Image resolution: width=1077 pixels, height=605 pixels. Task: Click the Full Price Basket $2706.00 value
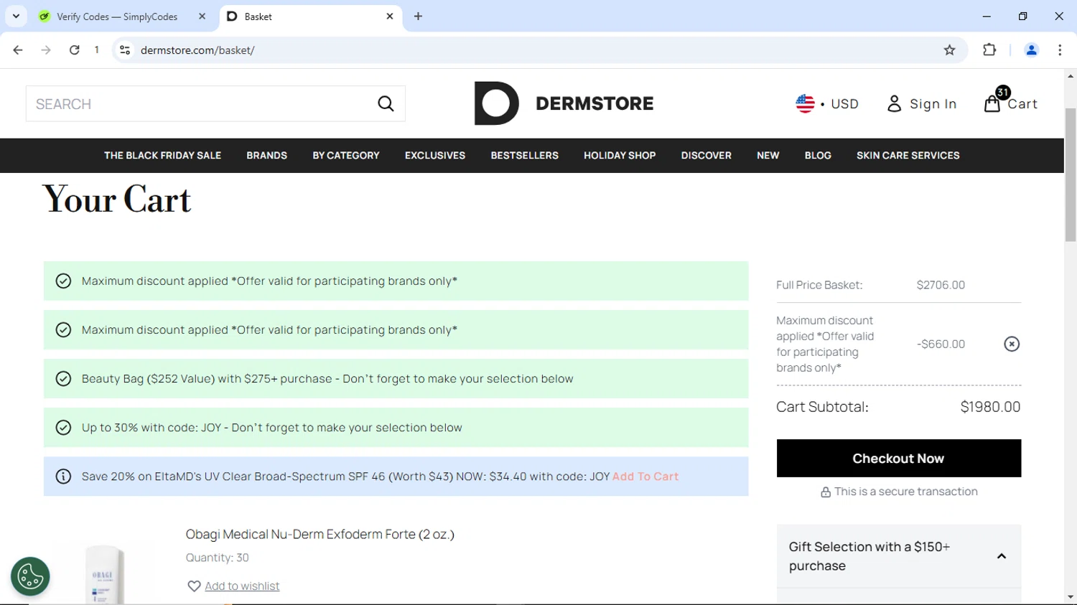point(941,285)
